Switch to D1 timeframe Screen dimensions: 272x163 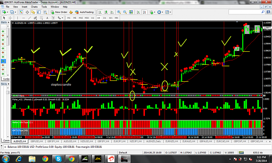click(104, 18)
